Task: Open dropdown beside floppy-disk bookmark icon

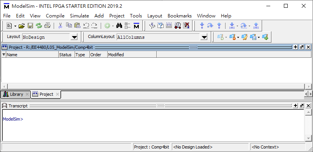Action: pos(259,37)
